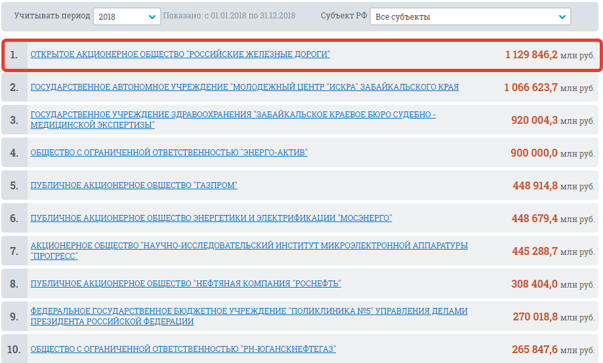Viewport: 603px width, 363px height.
Task: Click the 'Учитывать период' label
Action: point(51,16)
